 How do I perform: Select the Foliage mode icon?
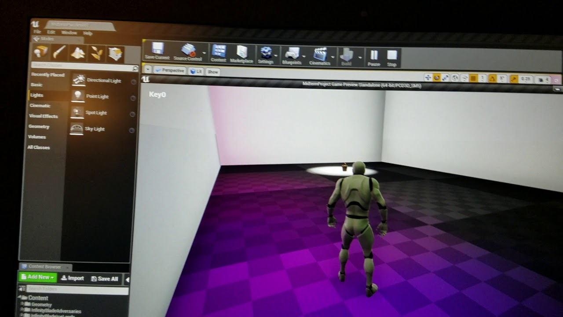pos(97,54)
